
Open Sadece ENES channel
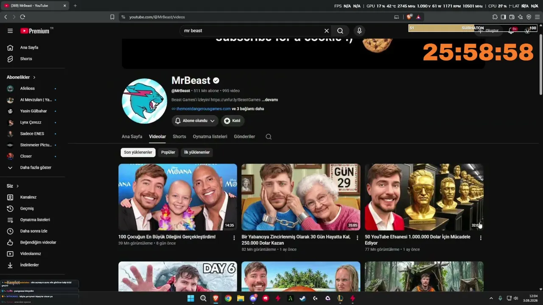33,134
